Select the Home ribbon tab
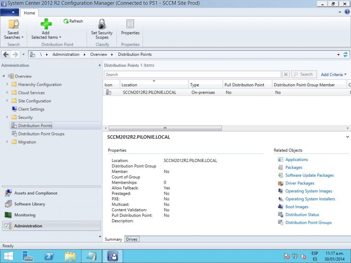 (29, 13)
